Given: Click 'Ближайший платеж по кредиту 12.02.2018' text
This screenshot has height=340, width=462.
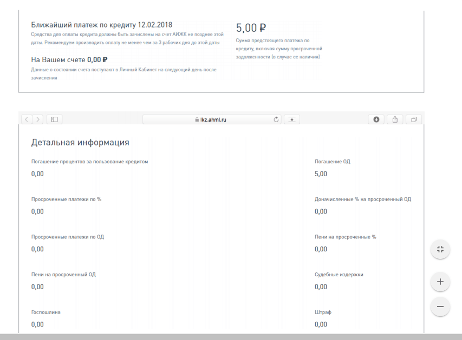Looking at the screenshot, I should click(102, 25).
